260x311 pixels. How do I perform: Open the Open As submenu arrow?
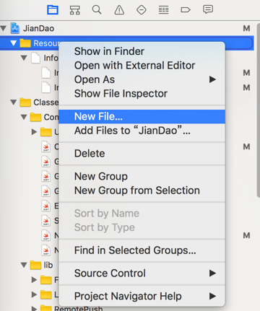pyautogui.click(x=212, y=79)
